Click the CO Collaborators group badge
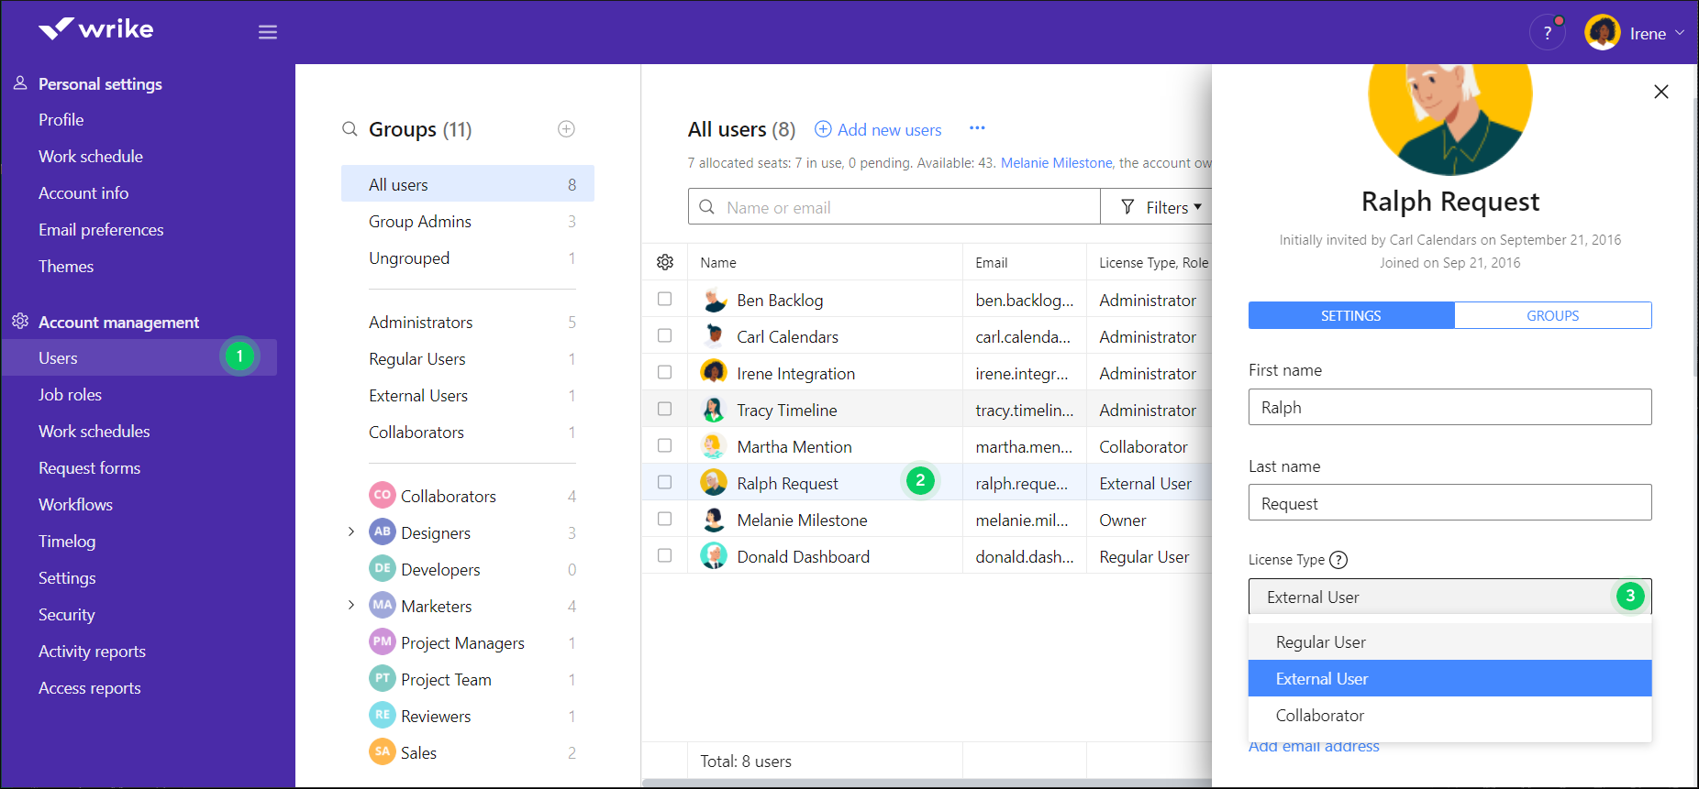The width and height of the screenshot is (1699, 789). (383, 495)
